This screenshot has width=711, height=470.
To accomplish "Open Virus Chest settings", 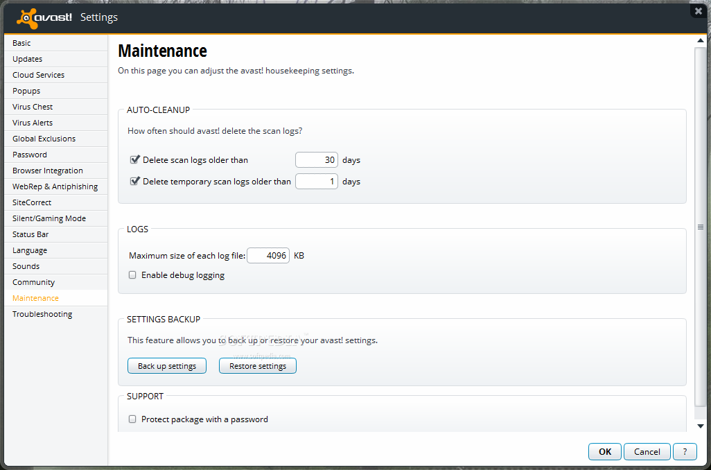I will [56, 107].
